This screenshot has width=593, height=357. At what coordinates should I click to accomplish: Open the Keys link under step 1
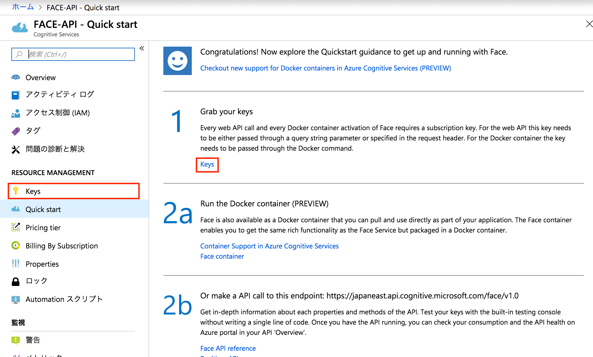[x=207, y=164]
